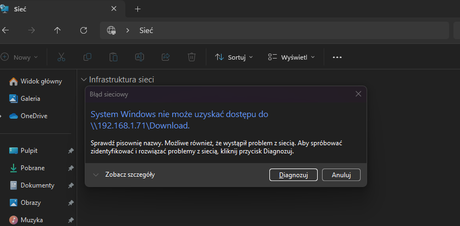The width and height of the screenshot is (460, 226).
Task: Collapse the Infrastruktura sieci group
Action: 84,80
